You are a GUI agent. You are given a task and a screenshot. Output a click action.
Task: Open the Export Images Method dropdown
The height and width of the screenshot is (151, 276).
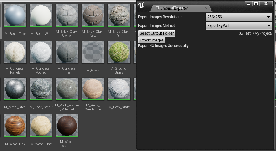[x=239, y=26]
